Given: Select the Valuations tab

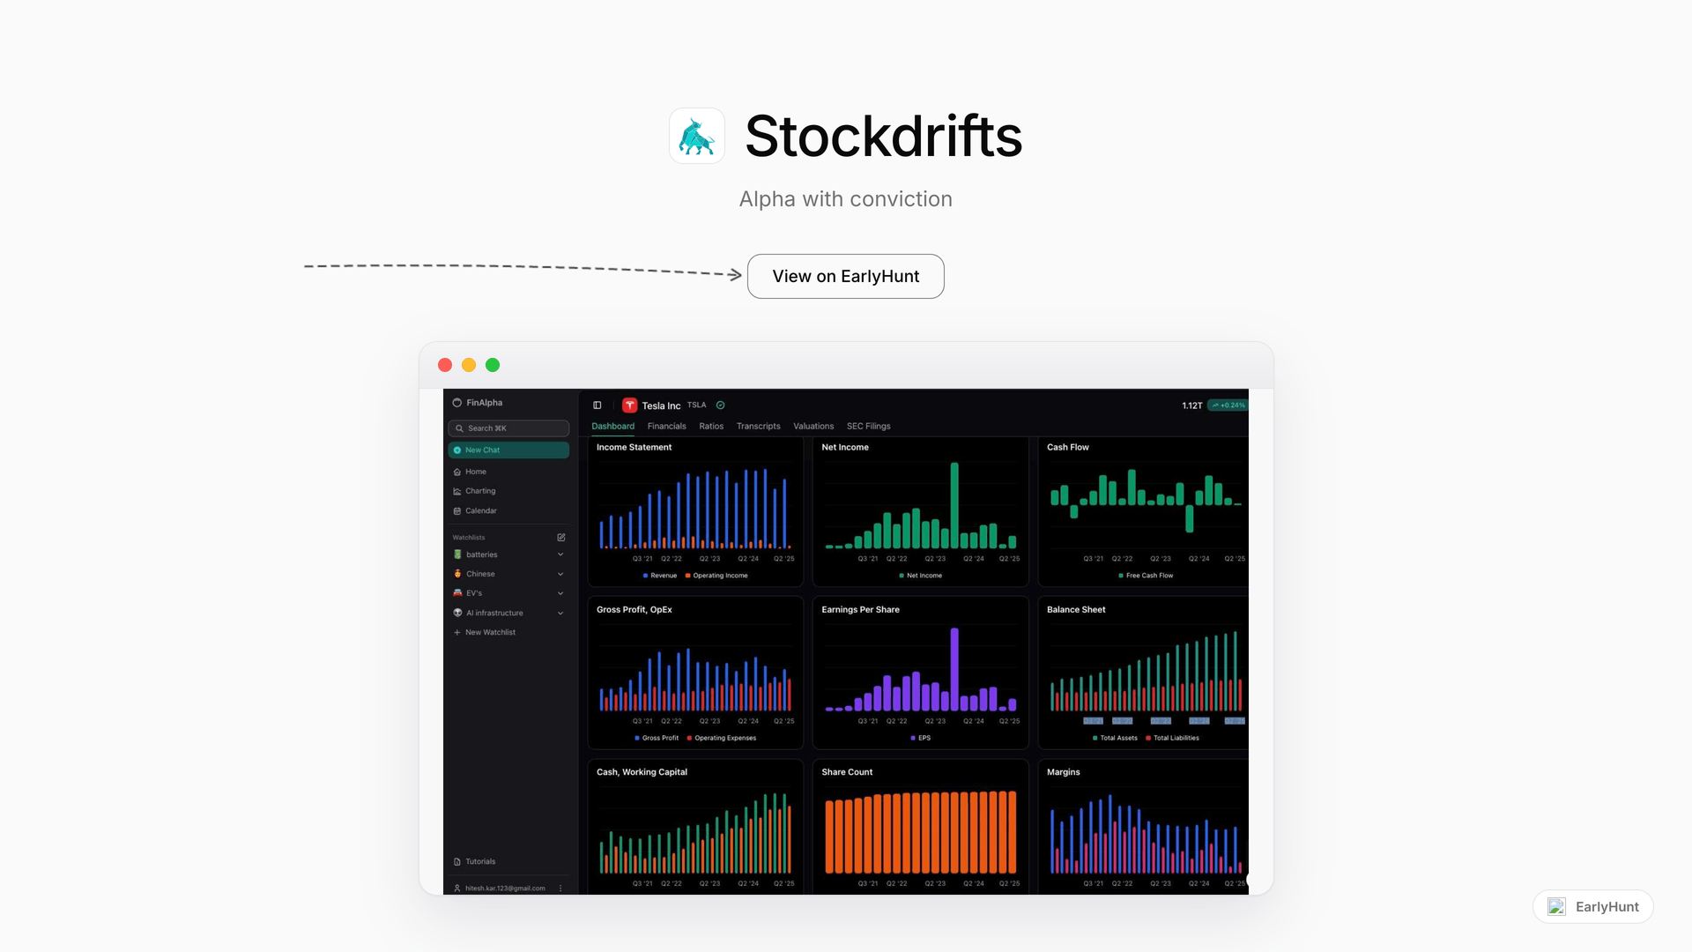Looking at the screenshot, I should click(x=813, y=427).
